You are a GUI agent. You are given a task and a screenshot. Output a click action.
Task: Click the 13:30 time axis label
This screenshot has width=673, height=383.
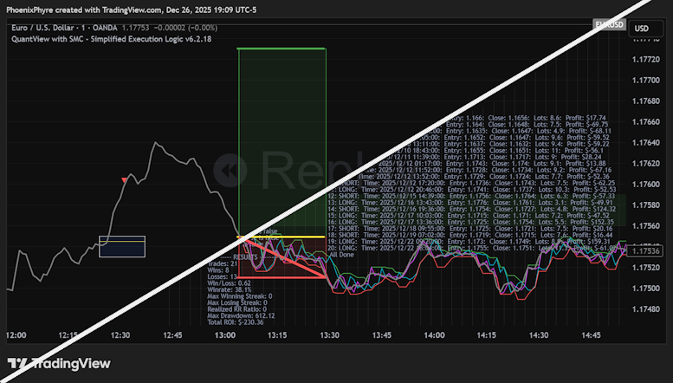[x=327, y=334]
